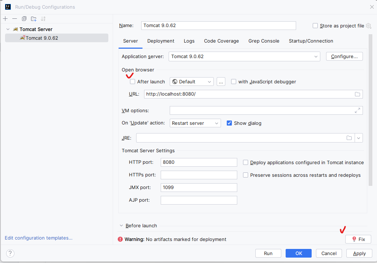
Task: Click the JMX port field
Action: coord(199,188)
